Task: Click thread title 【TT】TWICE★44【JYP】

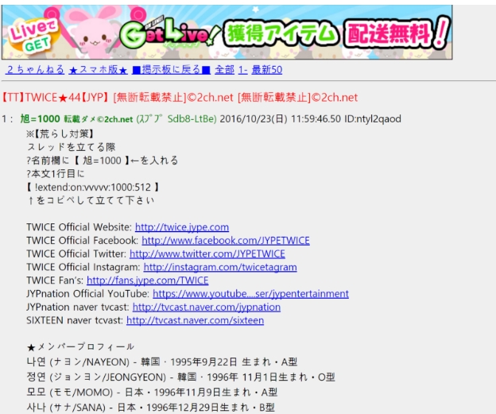Action: click(x=56, y=98)
